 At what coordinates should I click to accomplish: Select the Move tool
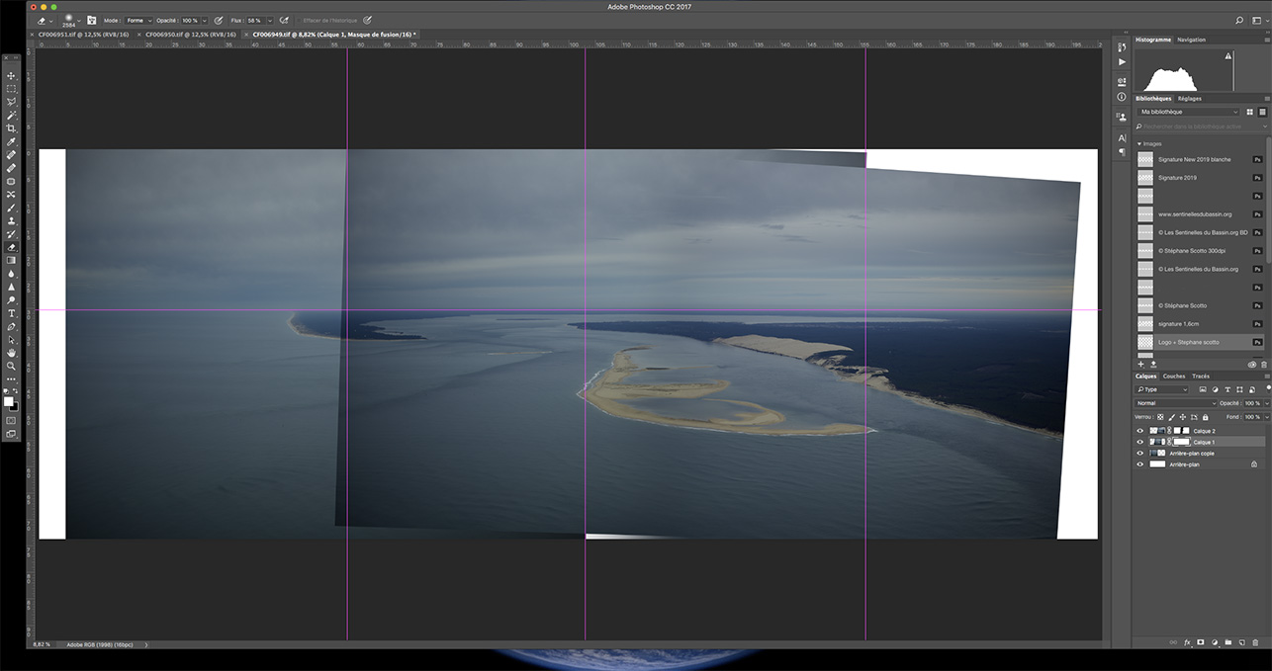(x=12, y=75)
